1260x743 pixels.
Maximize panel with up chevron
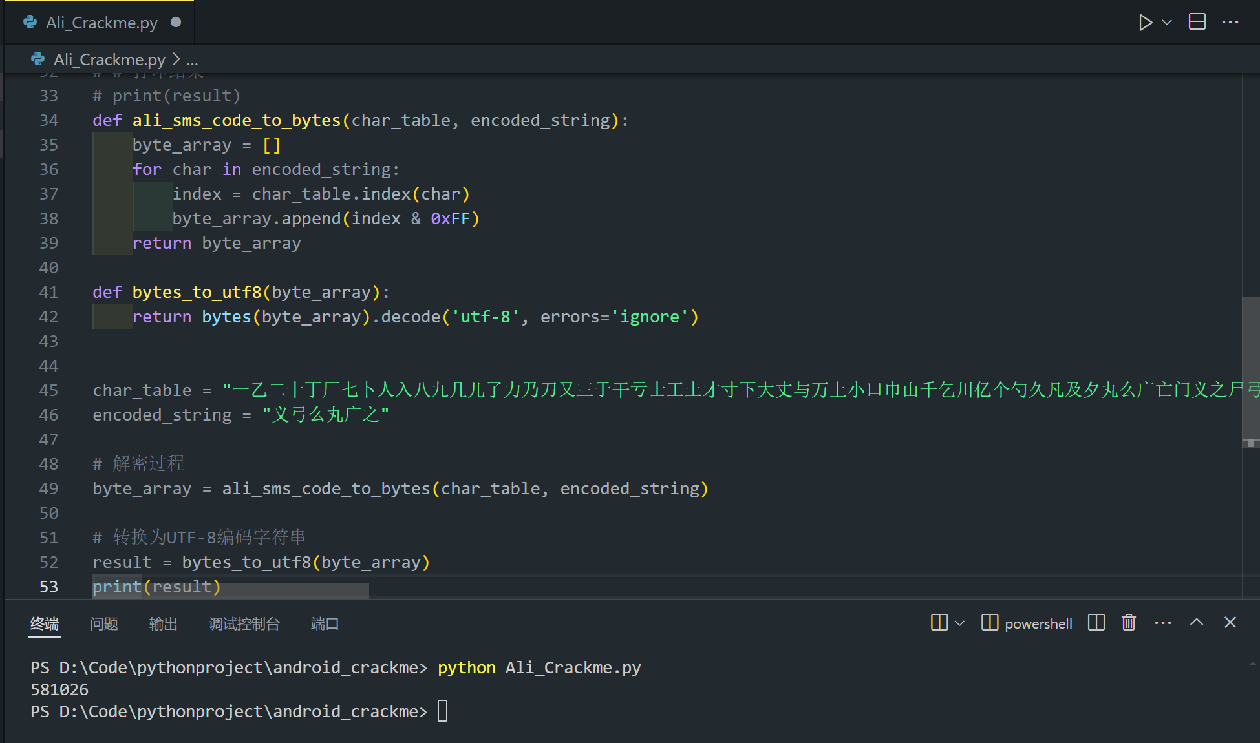[1197, 622]
